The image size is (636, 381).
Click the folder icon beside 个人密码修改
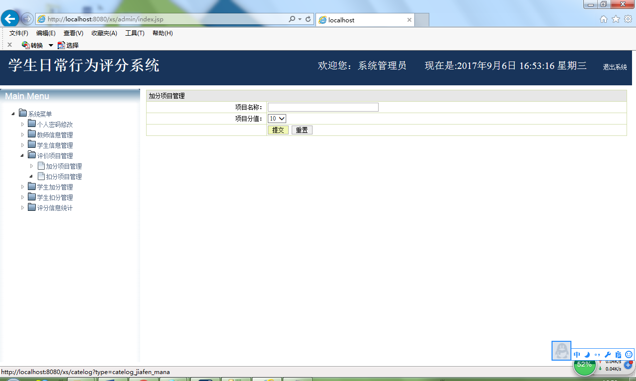click(32, 124)
